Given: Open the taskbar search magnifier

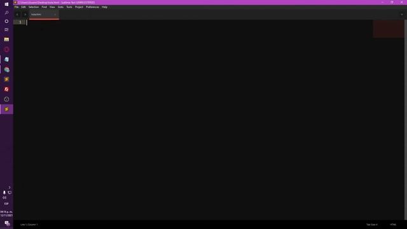Looking at the screenshot, I should [6, 13].
